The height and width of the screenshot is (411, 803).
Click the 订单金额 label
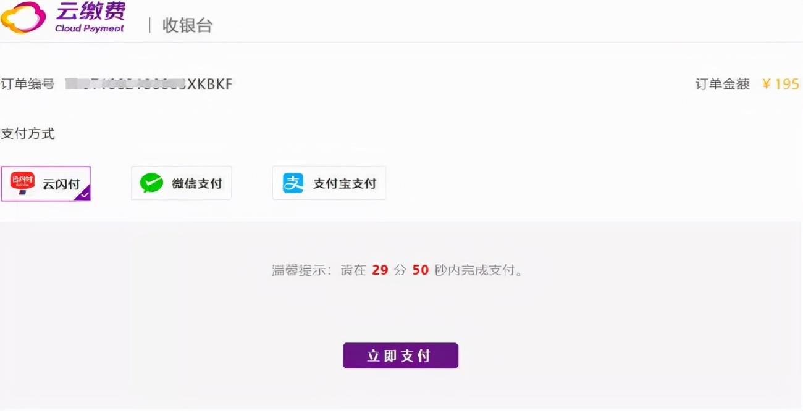(723, 84)
